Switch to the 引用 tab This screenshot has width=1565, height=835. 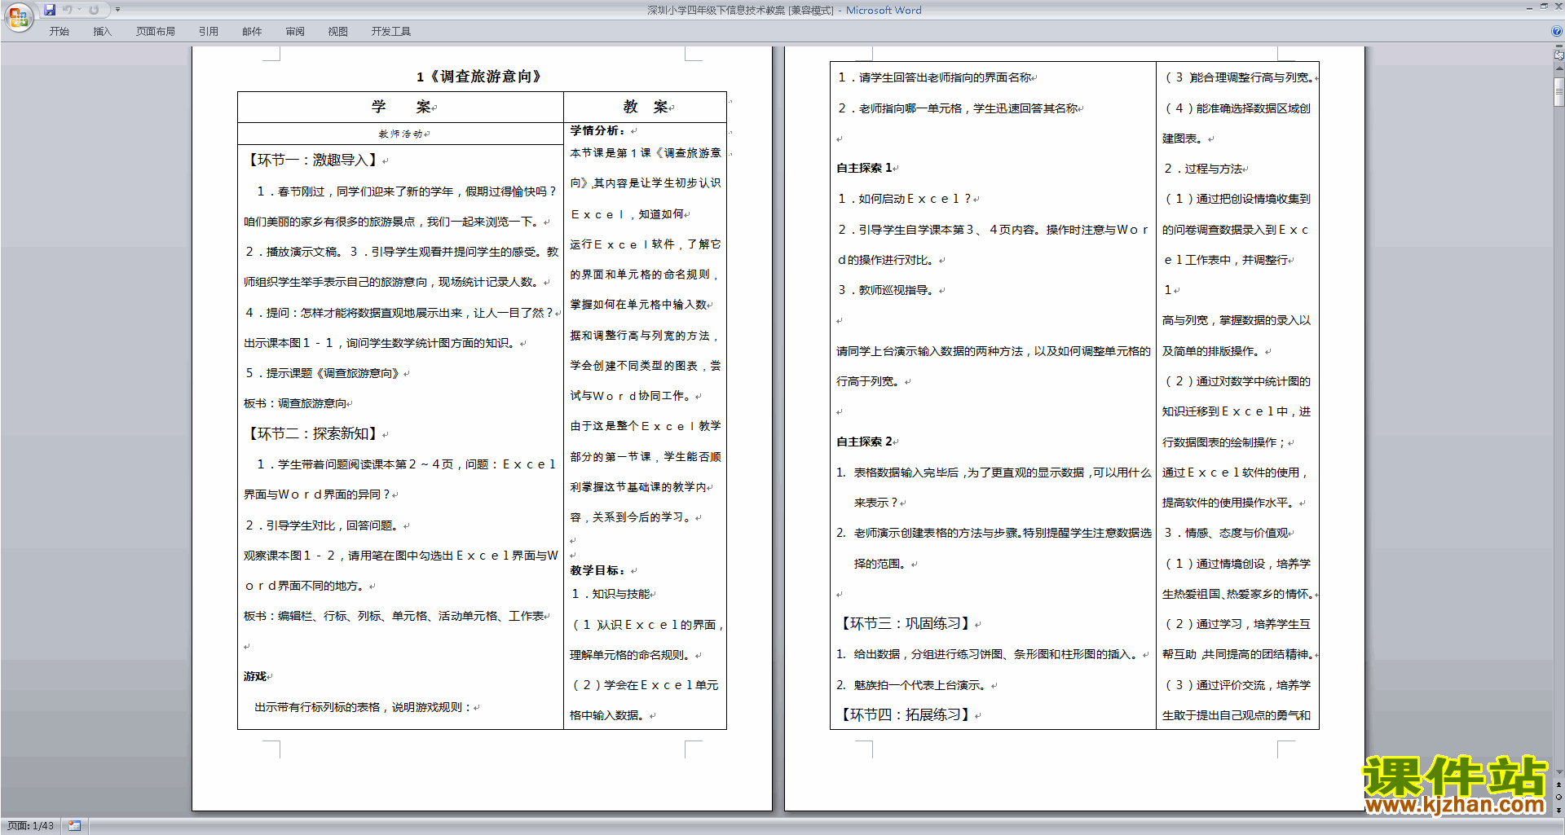coord(208,32)
